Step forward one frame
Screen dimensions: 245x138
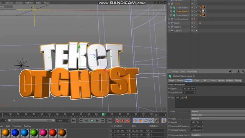[97, 121]
